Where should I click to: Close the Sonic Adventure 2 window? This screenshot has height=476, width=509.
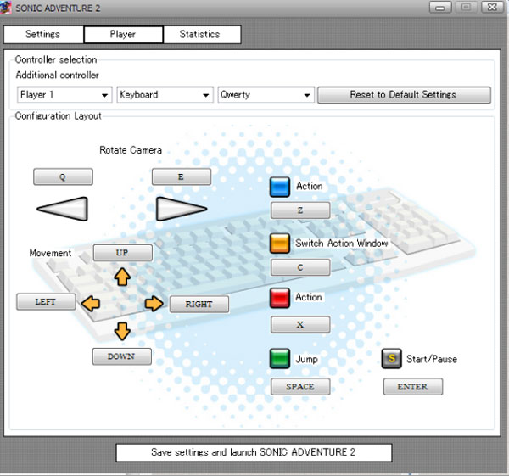(x=492, y=7)
